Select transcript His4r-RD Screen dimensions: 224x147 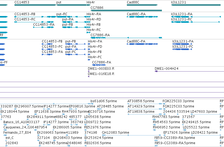(x=88, y=22)
